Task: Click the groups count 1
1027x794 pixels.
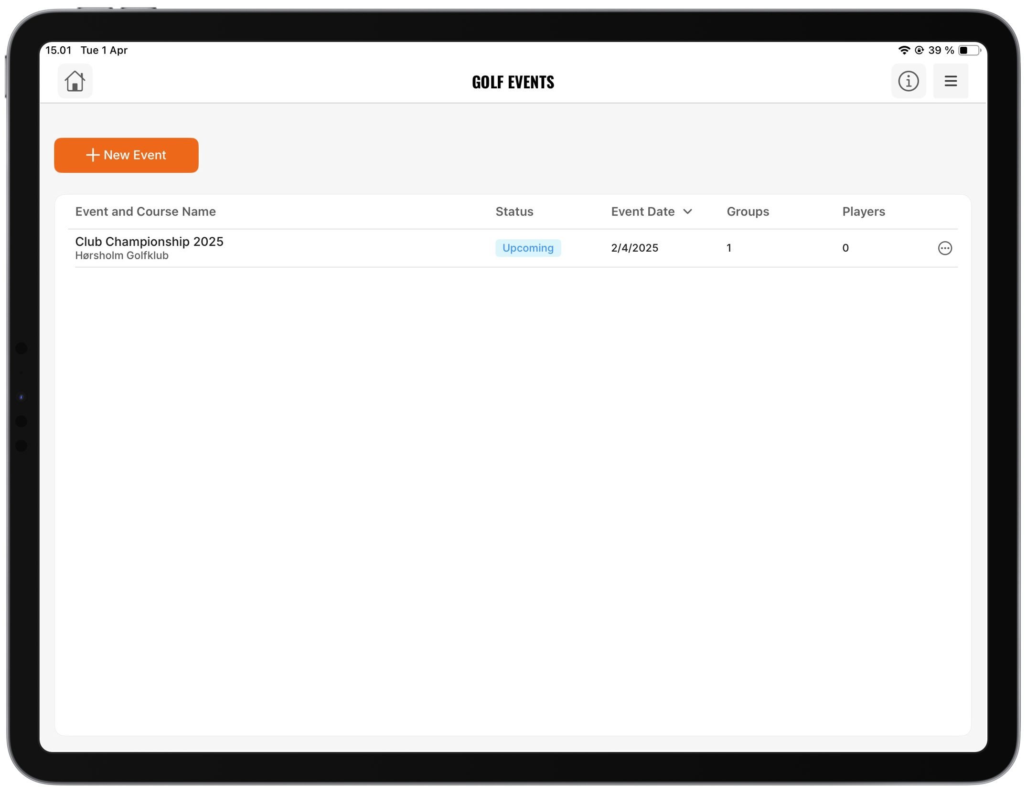Action: tap(728, 248)
